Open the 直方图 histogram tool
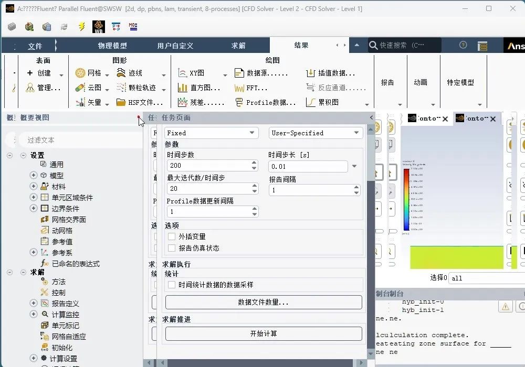The height and width of the screenshot is (367, 525). [x=183, y=88]
